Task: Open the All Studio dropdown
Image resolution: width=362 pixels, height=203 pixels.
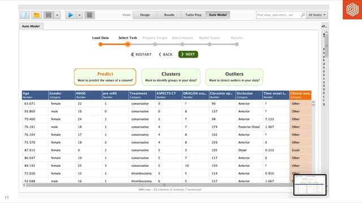Action: (x=317, y=15)
